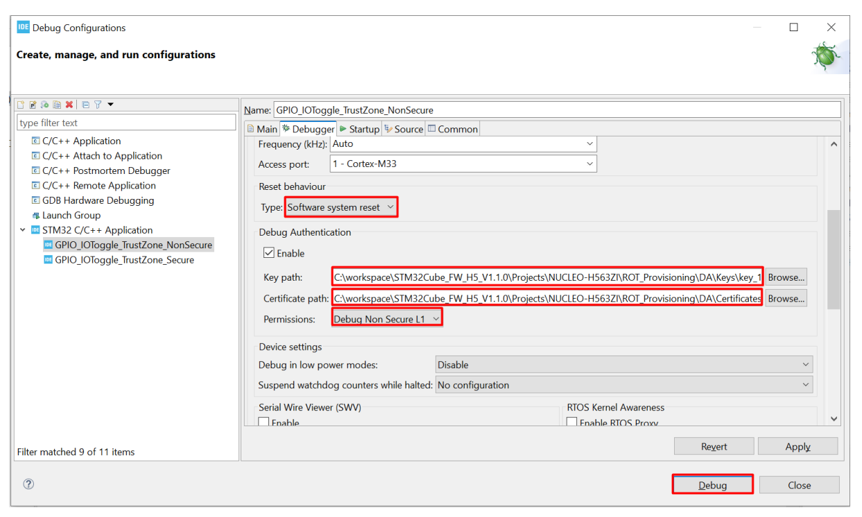Open the Suspend watchdog counters dropdown
The width and height of the screenshot is (862, 517).
(x=624, y=385)
